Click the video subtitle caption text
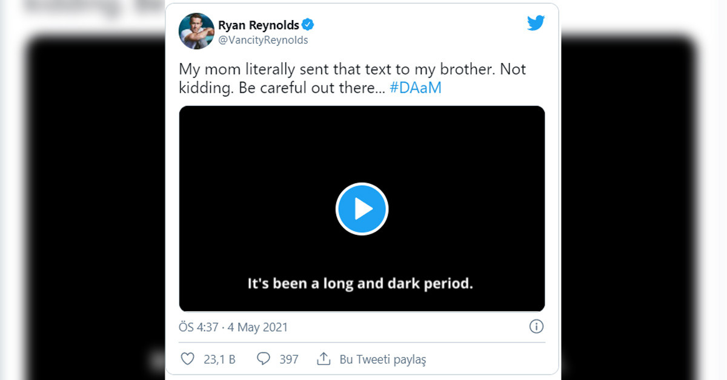The image size is (727, 380). tap(360, 283)
